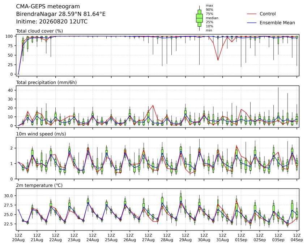Click the '26Aug' x-axis date label
This screenshot has width=307, height=246.
129,240
